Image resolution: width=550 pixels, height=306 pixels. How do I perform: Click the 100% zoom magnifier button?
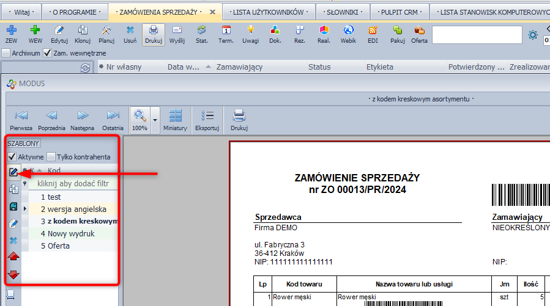coord(139,120)
